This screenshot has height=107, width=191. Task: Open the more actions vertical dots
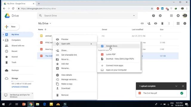[x=169, y=23]
